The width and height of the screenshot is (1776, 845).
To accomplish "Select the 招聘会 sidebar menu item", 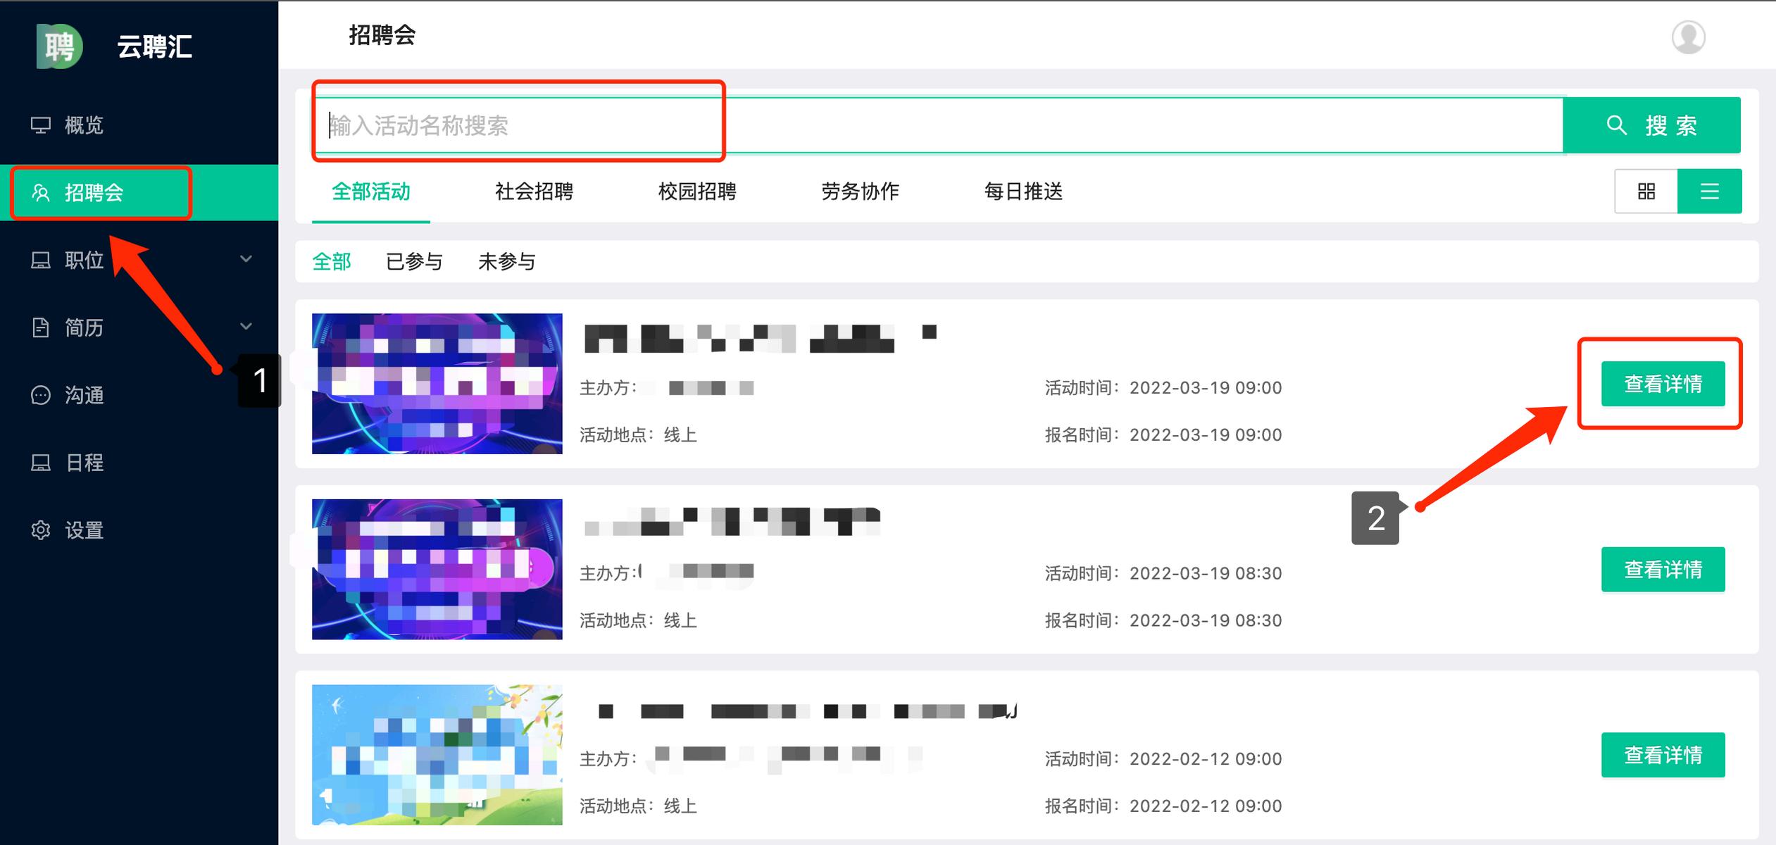I will click(94, 192).
